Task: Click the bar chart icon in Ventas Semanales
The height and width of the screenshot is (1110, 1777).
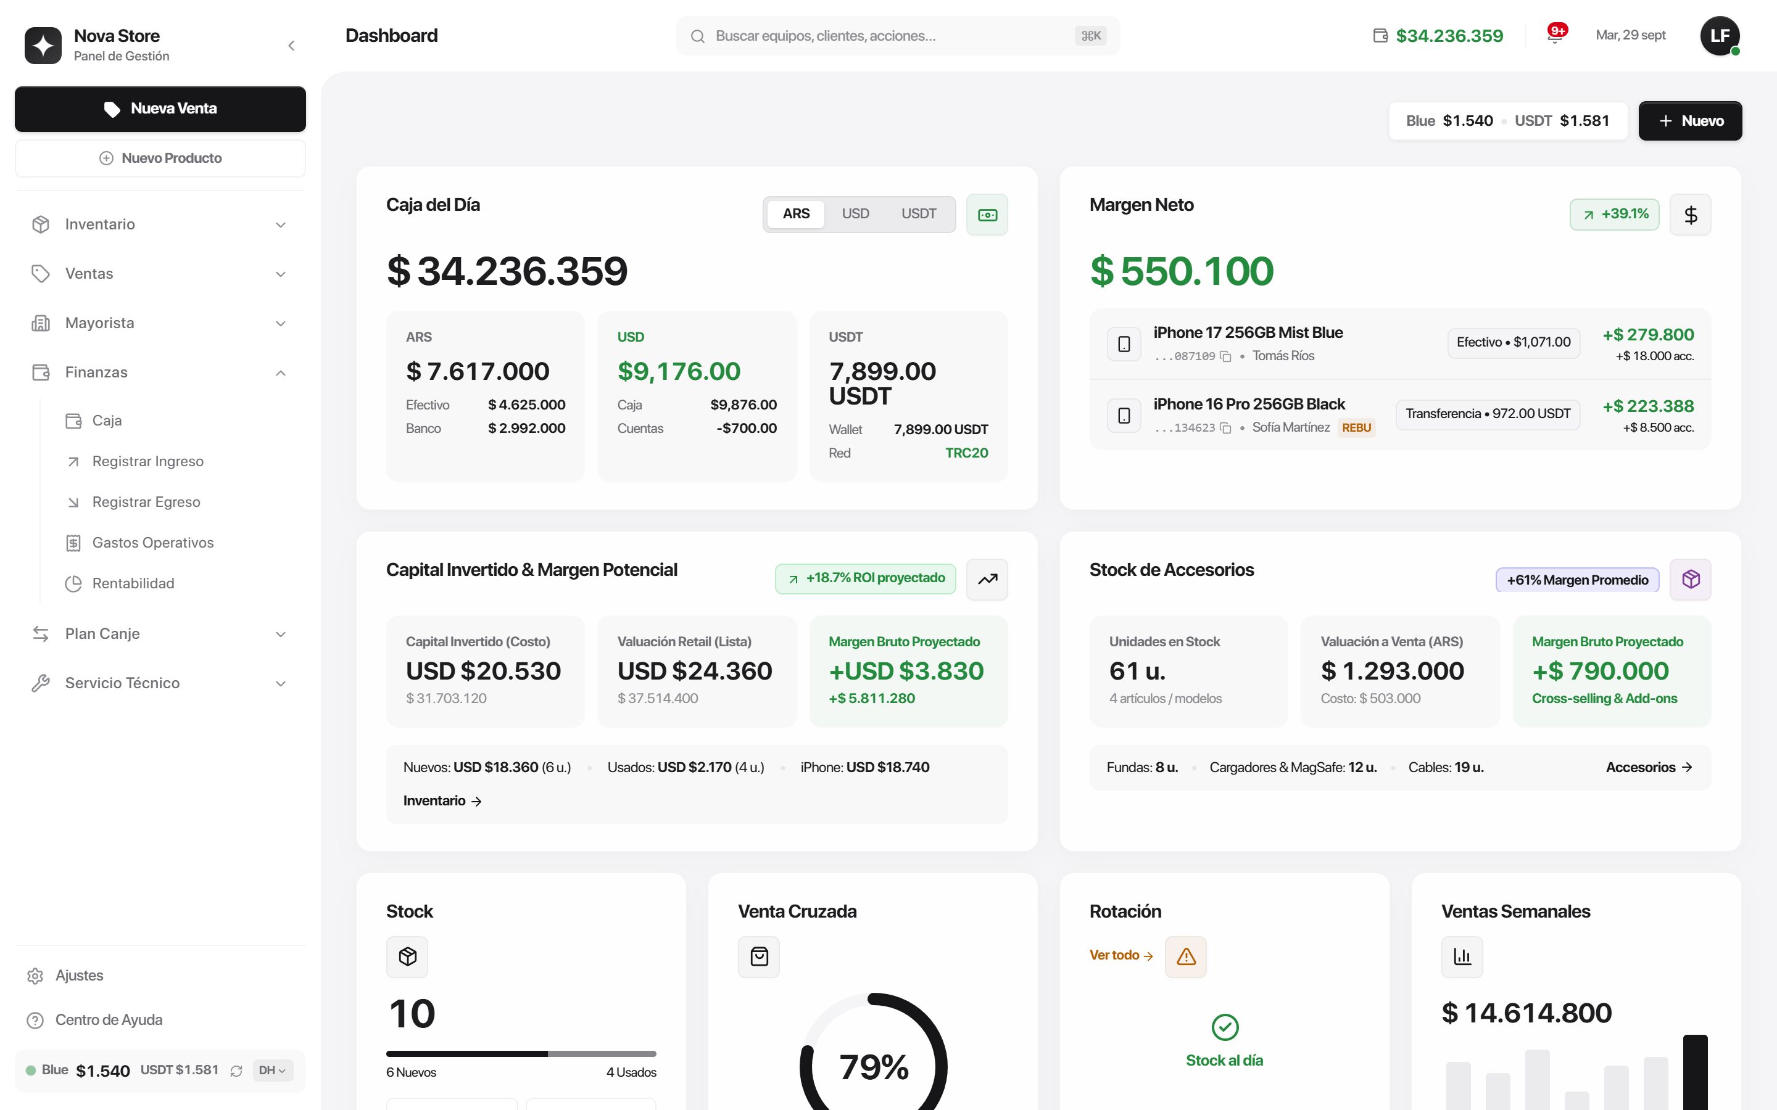Action: (1462, 956)
